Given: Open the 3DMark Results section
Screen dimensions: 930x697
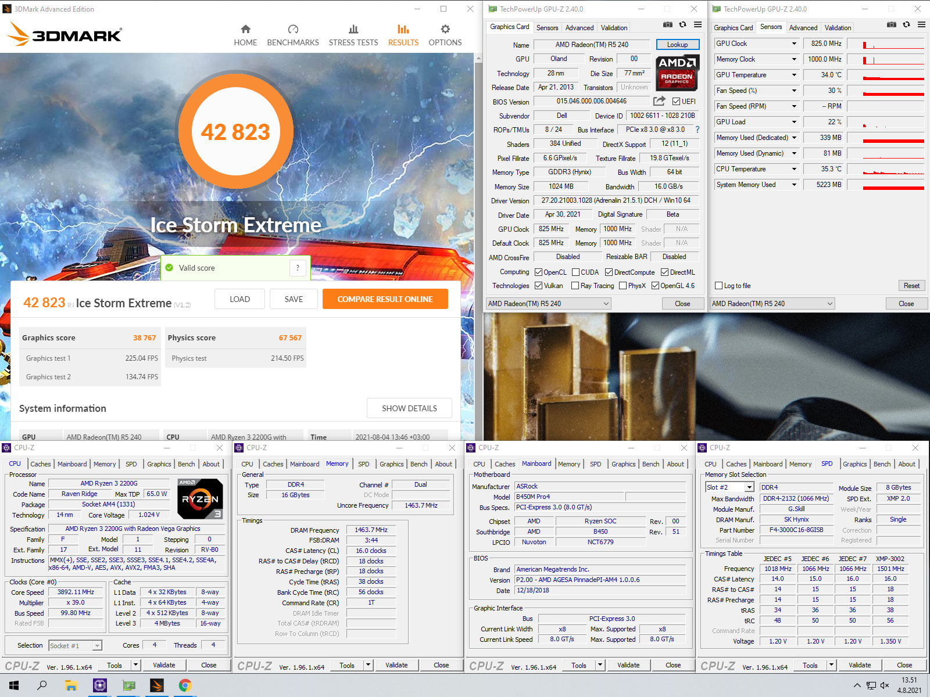Looking at the screenshot, I should pos(403,35).
